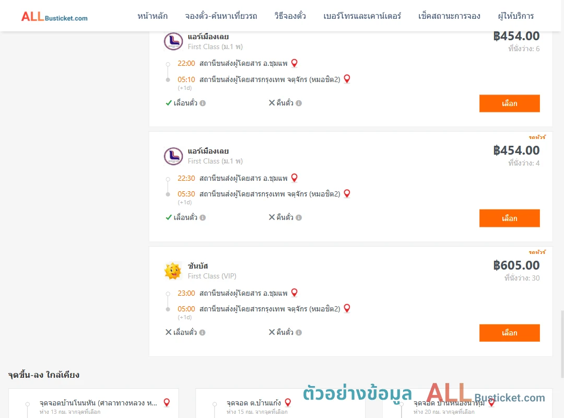The height and width of the screenshot is (418, 564).
Task: Click the รถทัวร์ tag on ซันบัส card
Action: 537,252
